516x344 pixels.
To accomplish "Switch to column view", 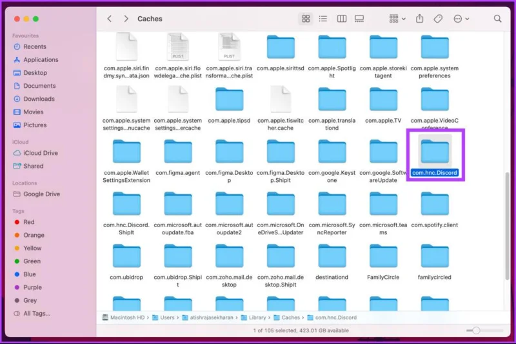I will (342, 19).
